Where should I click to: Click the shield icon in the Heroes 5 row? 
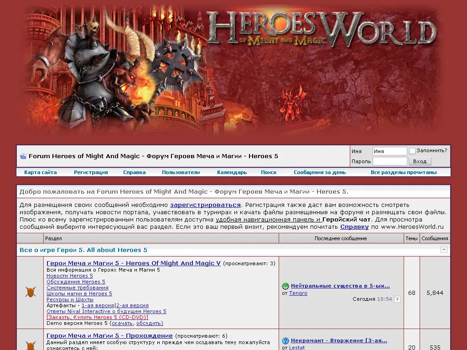coord(31,292)
